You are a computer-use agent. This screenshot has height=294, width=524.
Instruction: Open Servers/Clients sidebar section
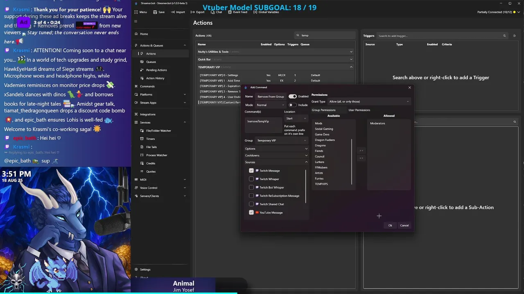coord(160,196)
